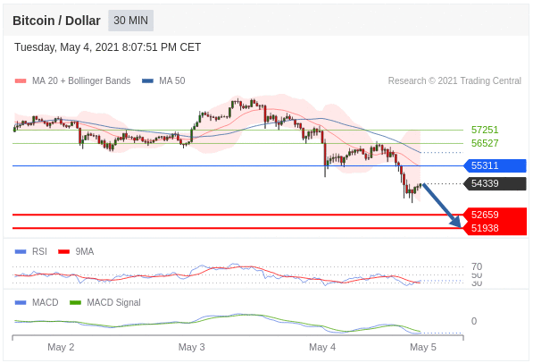Click the May 3 date axis label
This screenshot has width=533, height=363.
[191, 347]
